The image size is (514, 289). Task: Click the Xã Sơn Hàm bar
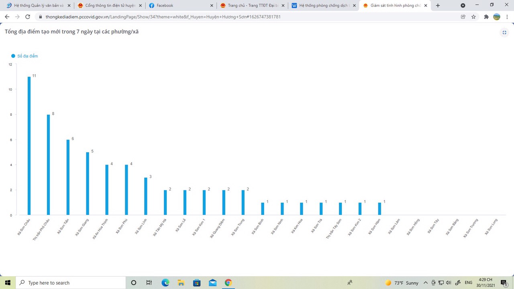tap(379, 209)
